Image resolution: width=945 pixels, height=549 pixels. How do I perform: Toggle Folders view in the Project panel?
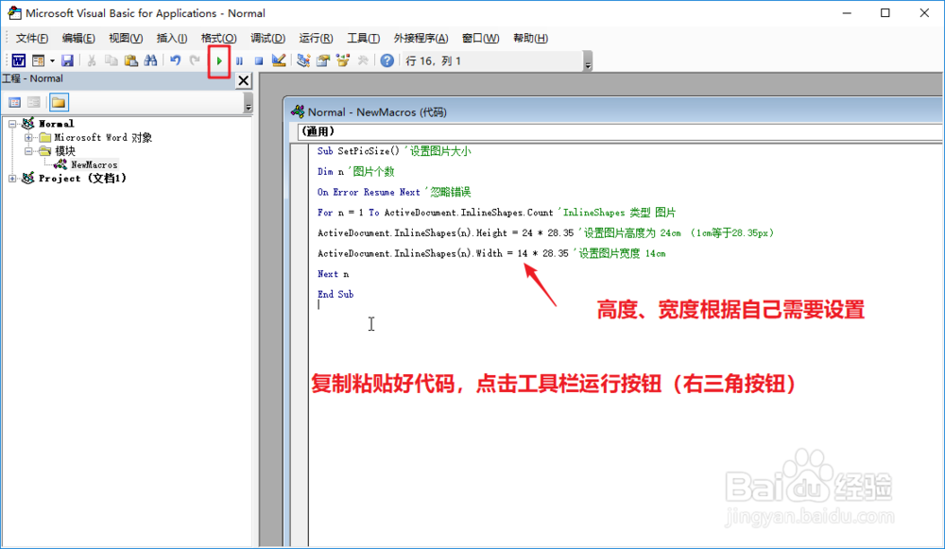click(59, 101)
